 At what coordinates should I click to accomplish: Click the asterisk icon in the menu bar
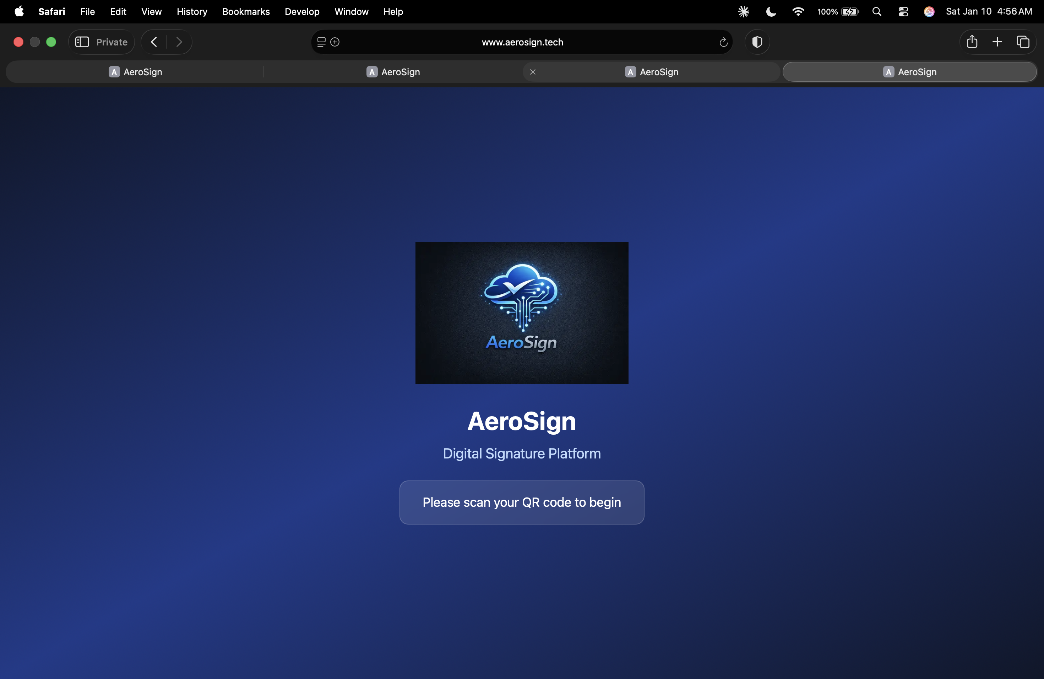point(744,11)
